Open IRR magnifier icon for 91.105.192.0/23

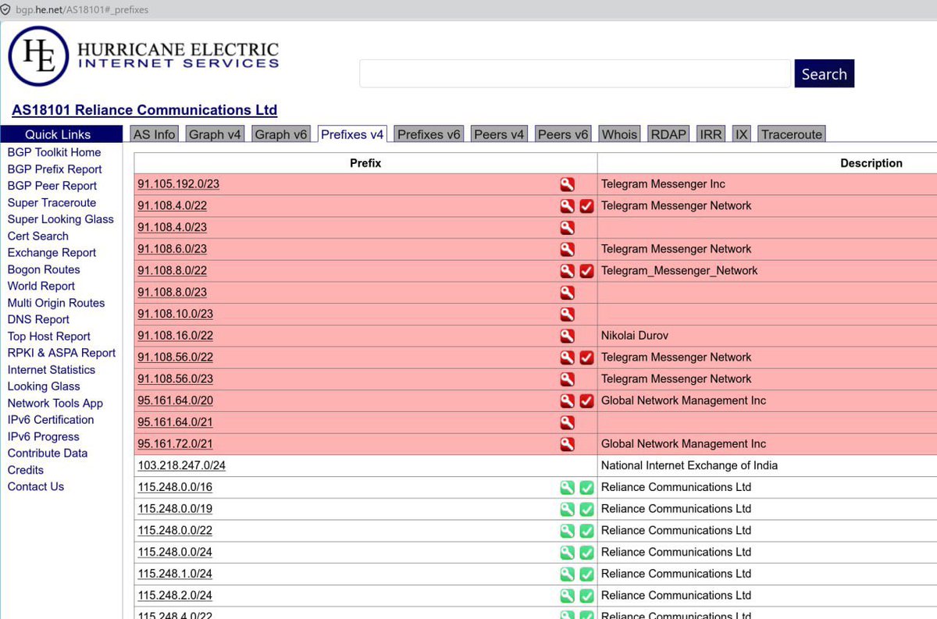pyautogui.click(x=567, y=184)
